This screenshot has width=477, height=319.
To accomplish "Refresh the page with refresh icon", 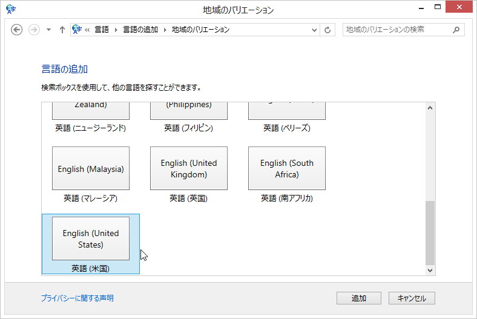I will coord(327,30).
